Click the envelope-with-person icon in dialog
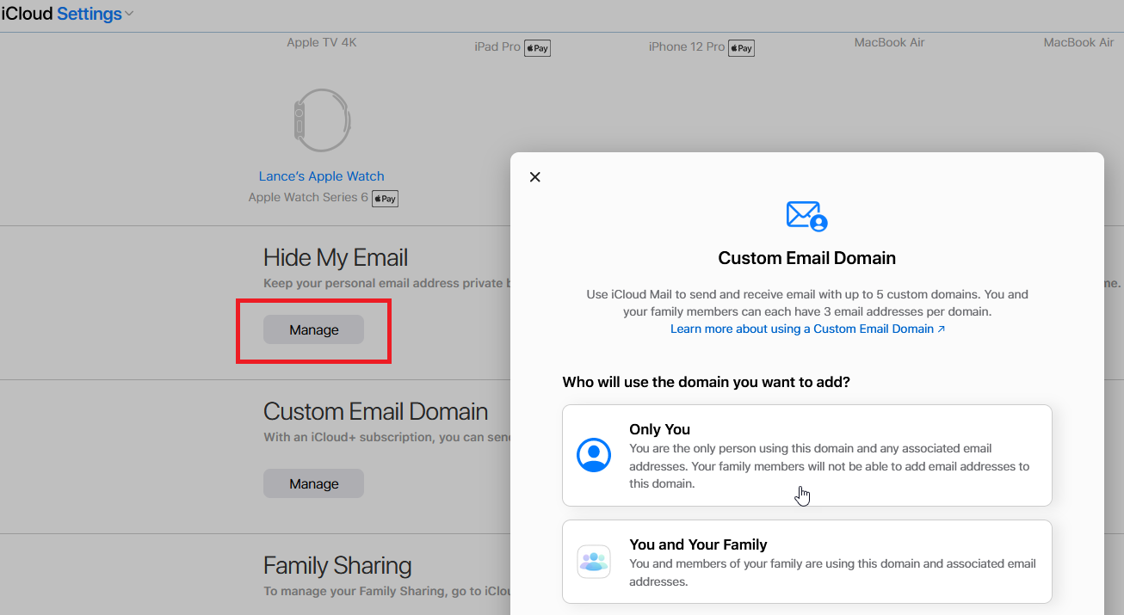This screenshot has height=615, width=1124. tap(806, 216)
